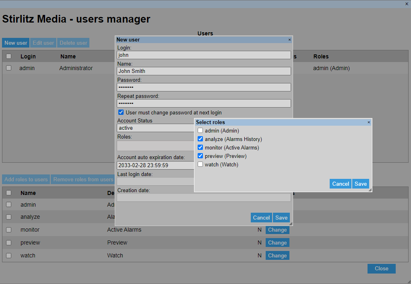Open the Account Status dropdown showing 'active'
The width and height of the screenshot is (411, 284).
(156, 128)
